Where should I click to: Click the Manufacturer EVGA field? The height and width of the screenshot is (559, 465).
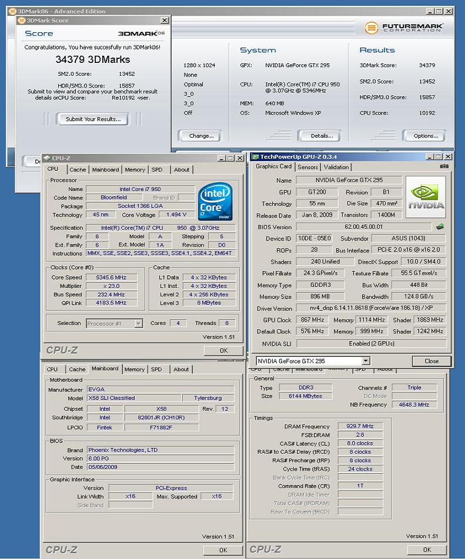[x=160, y=389]
